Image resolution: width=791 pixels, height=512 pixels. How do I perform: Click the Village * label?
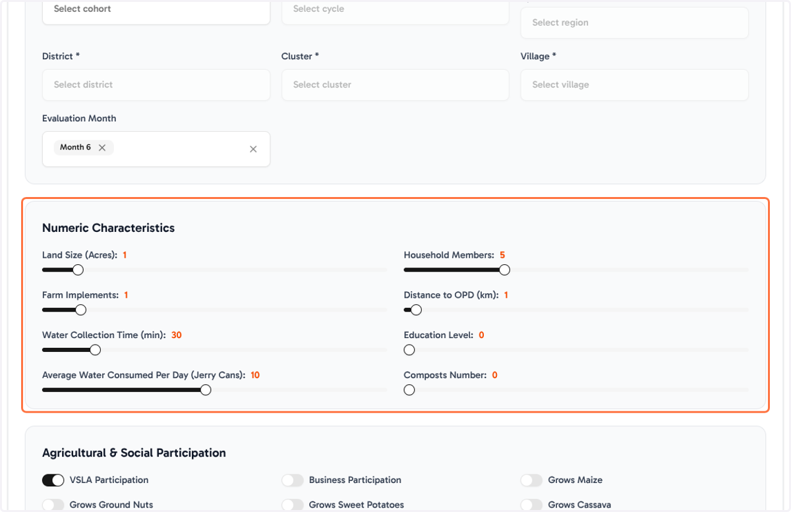point(539,57)
